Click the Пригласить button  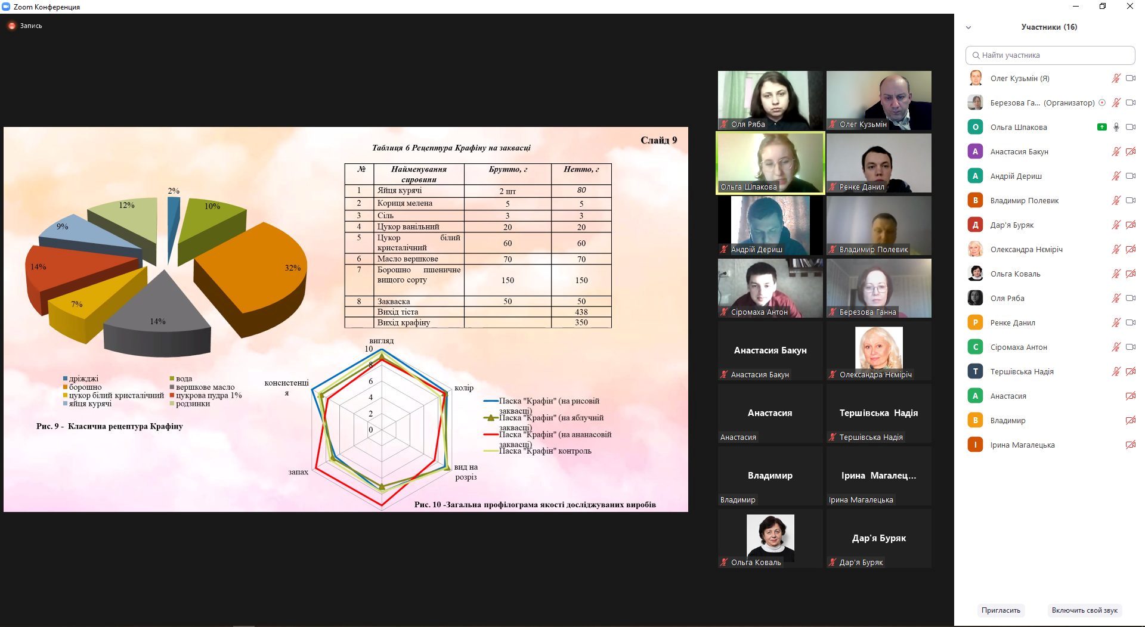pos(1001,610)
